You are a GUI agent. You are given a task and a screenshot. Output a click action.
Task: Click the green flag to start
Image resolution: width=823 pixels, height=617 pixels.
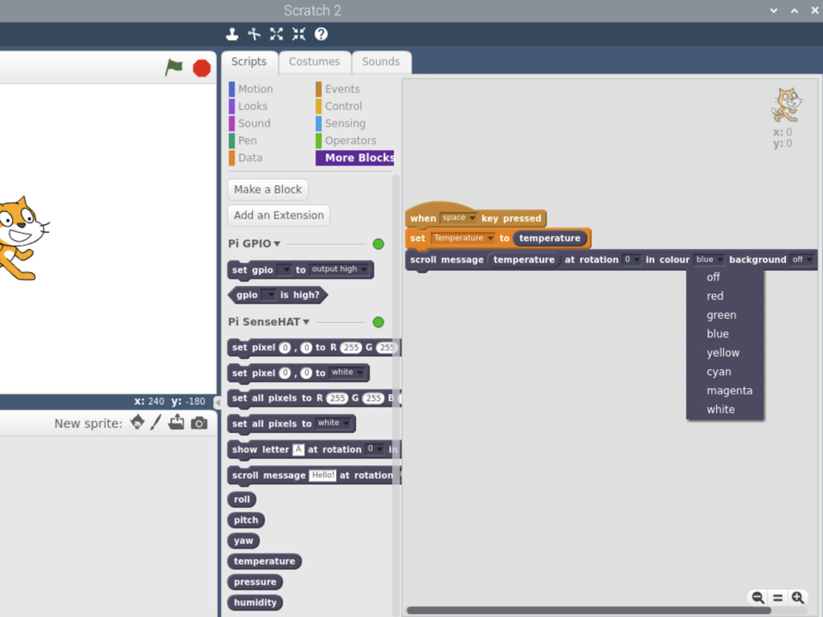(174, 67)
